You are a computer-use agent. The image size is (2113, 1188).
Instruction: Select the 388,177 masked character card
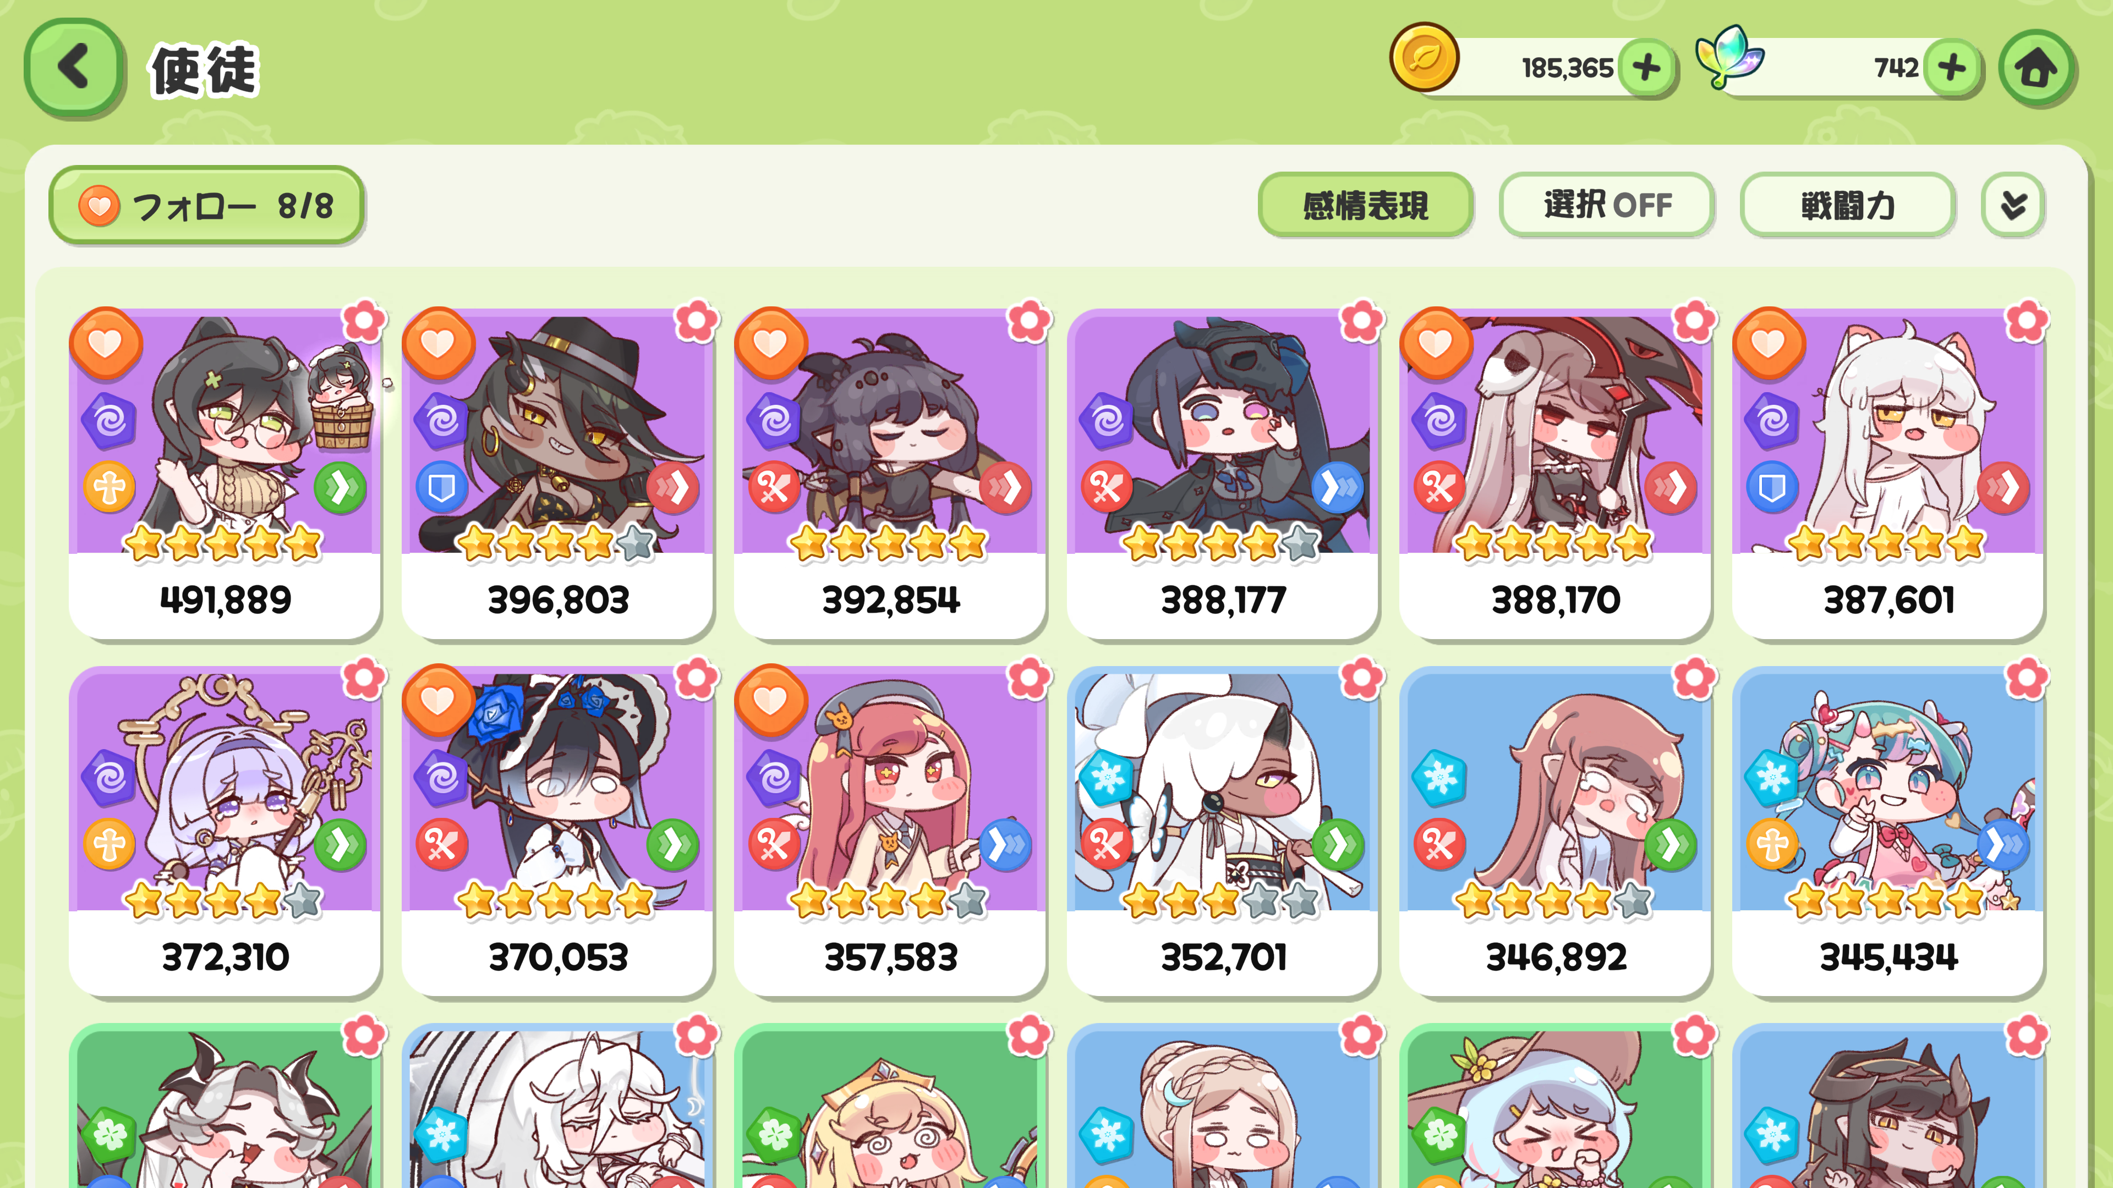click(1222, 473)
